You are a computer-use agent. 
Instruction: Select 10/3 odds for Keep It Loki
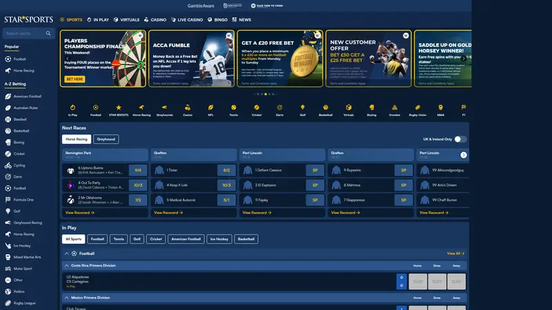coord(226,185)
